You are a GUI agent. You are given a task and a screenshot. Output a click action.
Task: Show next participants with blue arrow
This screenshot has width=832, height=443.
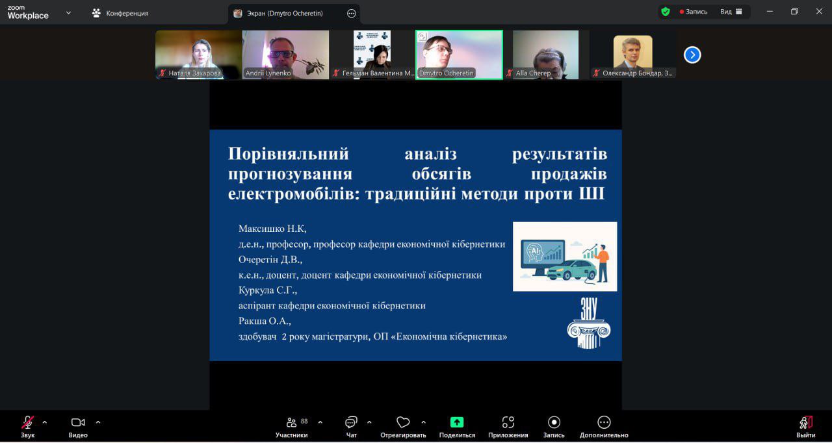click(692, 55)
